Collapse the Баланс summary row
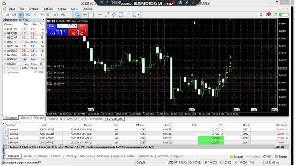This screenshot has height=166, width=295. (7, 147)
